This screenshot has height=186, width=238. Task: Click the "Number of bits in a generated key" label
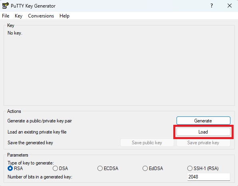(40, 177)
